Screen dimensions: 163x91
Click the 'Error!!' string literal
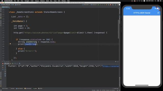[30, 51]
